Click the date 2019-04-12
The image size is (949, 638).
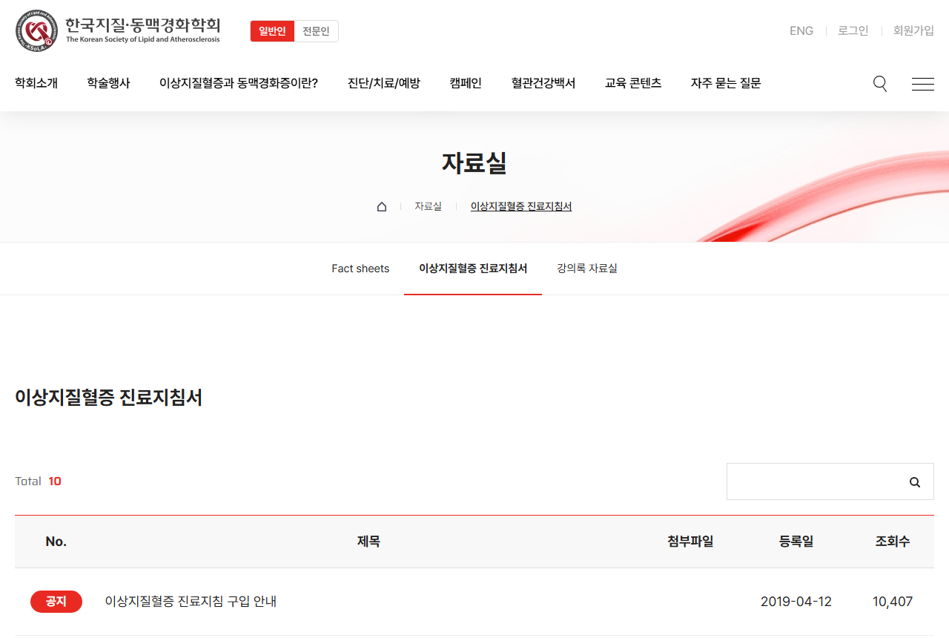click(796, 602)
